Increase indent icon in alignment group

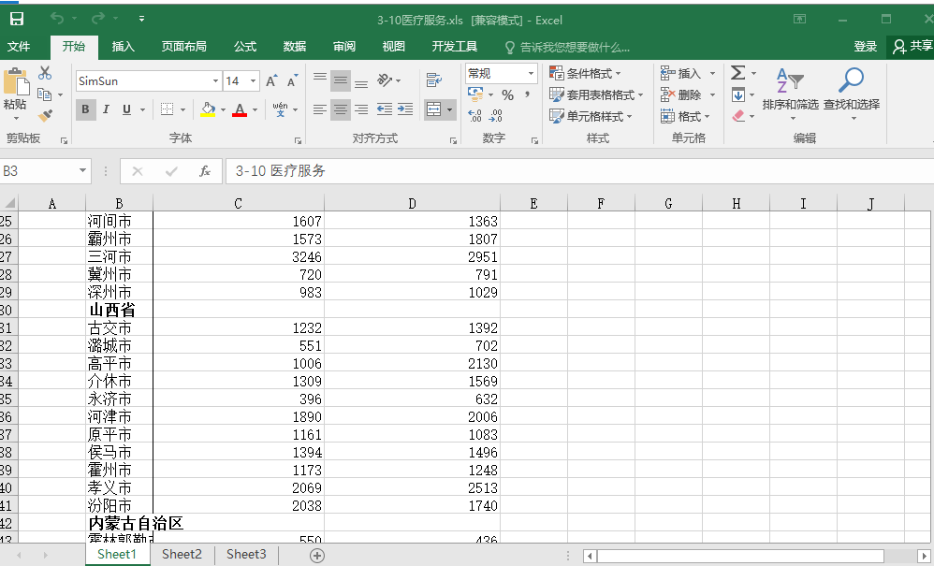[x=405, y=109]
